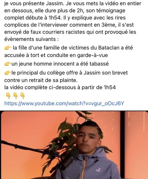148x179 pixels.
Task: Click the pointing hand emoji before 'la fille'
Action: [8, 48]
